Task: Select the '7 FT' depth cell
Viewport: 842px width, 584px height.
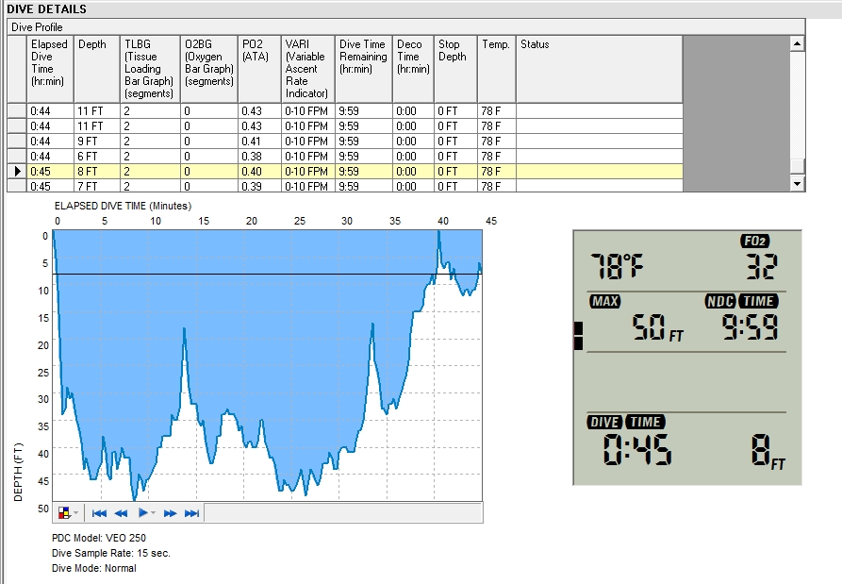Action: [97, 186]
